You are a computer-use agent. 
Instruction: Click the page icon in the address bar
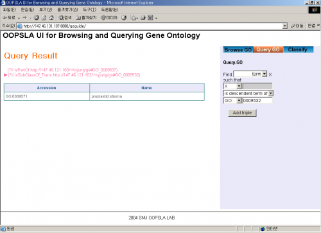19,26
